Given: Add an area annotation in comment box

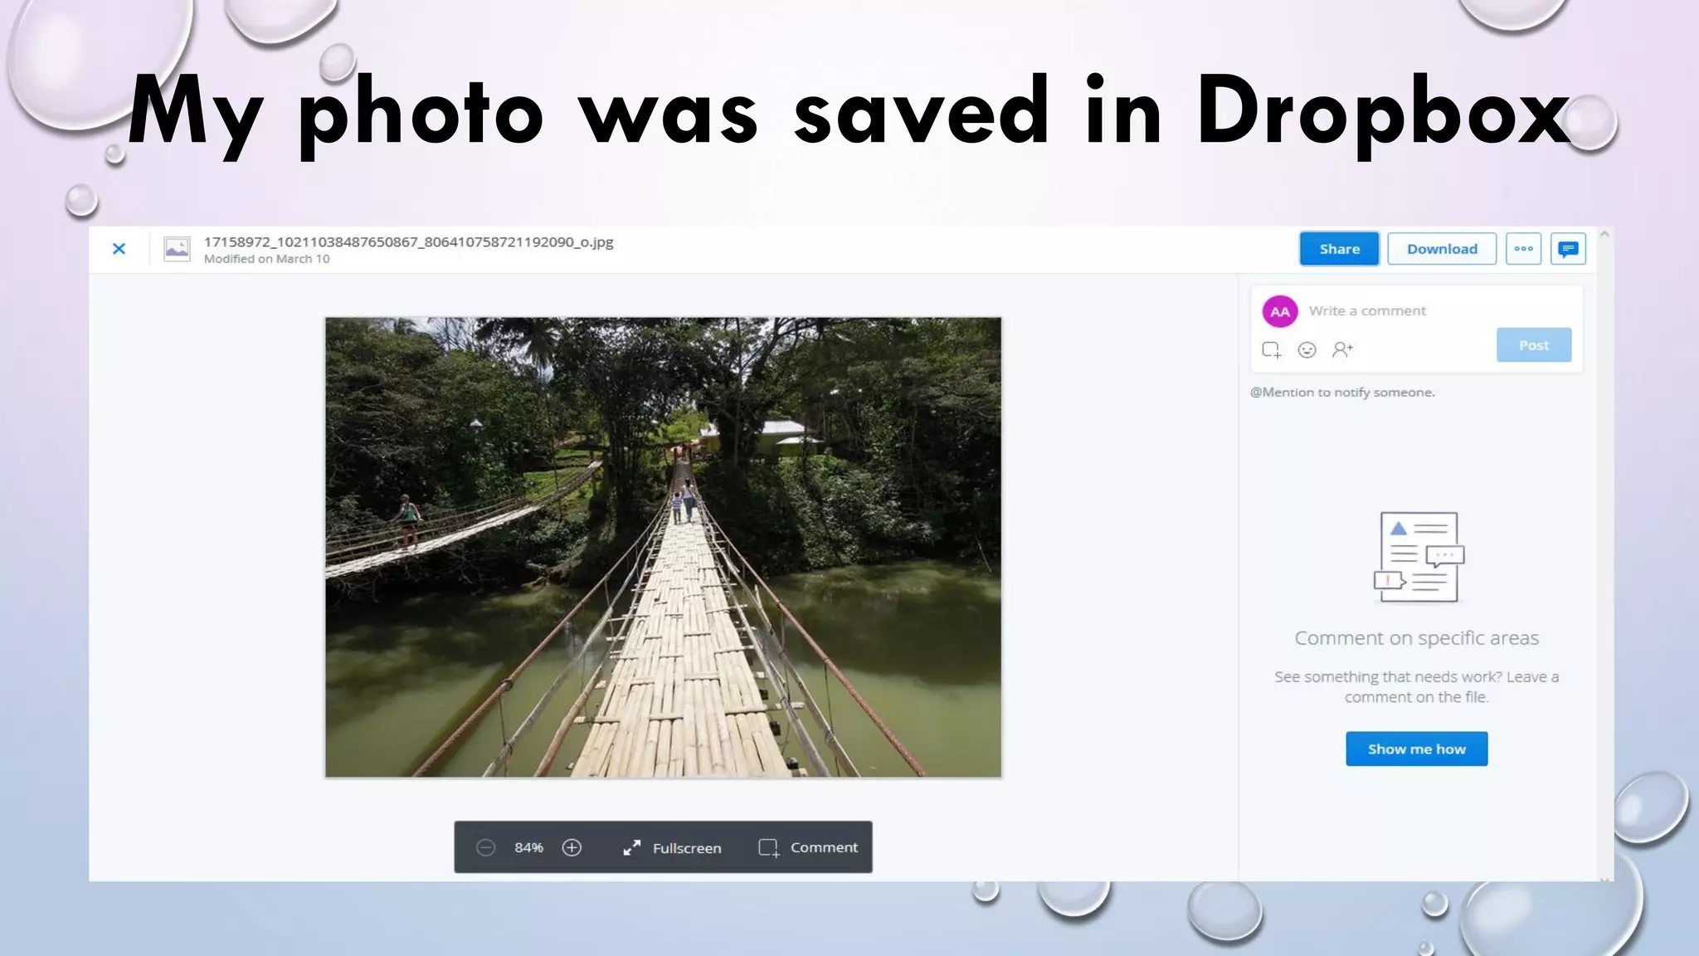Looking at the screenshot, I should [1272, 350].
